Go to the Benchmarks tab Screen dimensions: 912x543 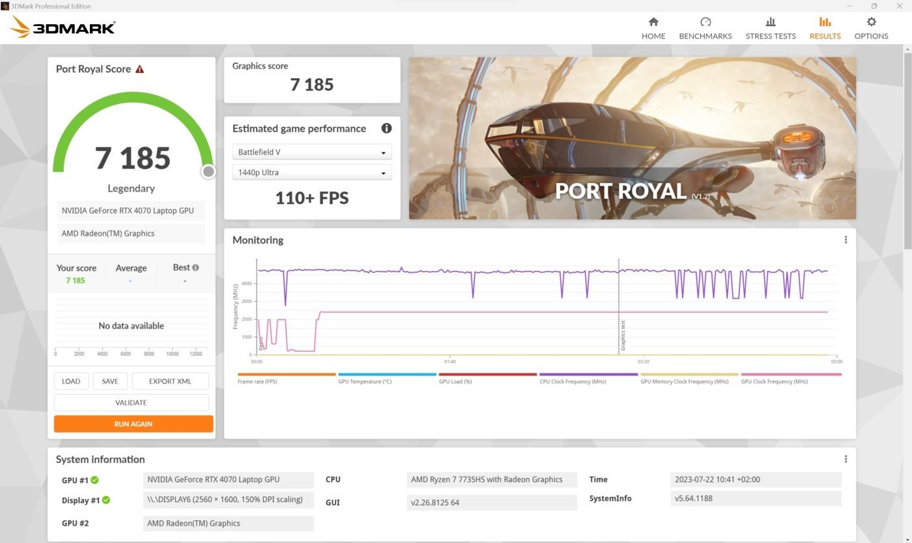705,29
